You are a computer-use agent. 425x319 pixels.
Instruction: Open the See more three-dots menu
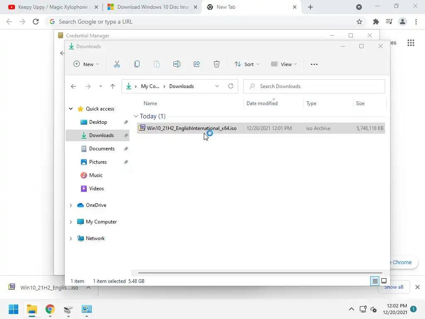pyautogui.click(x=314, y=64)
